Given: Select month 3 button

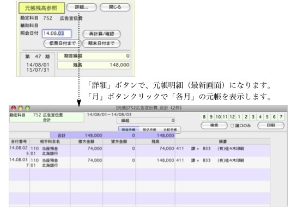Looking at the screenshot, I should [253, 117].
